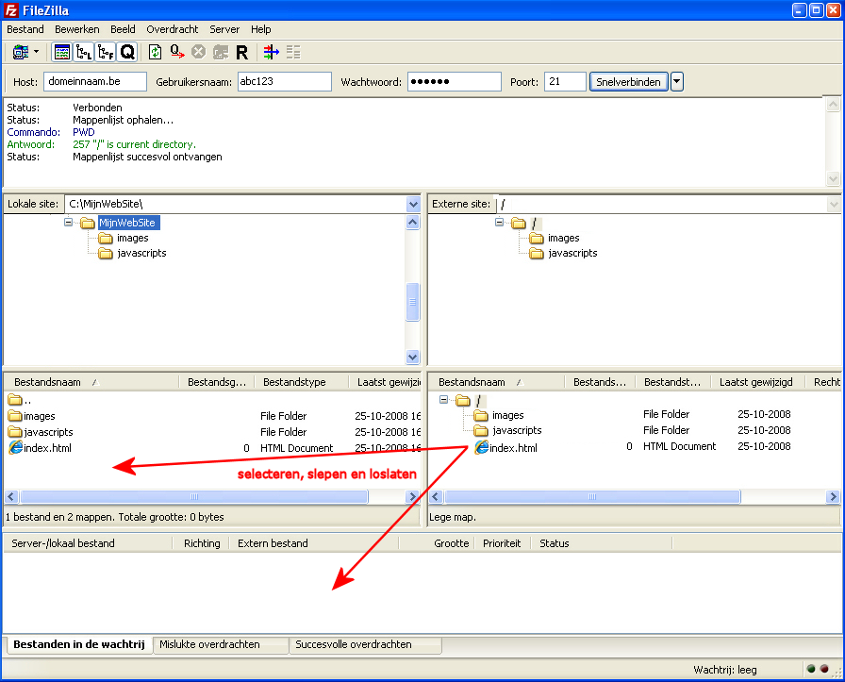Click the disconnect from server icon

click(x=221, y=52)
